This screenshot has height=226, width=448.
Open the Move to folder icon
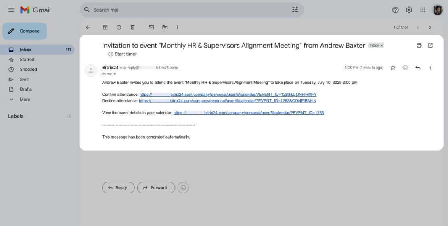point(165,27)
